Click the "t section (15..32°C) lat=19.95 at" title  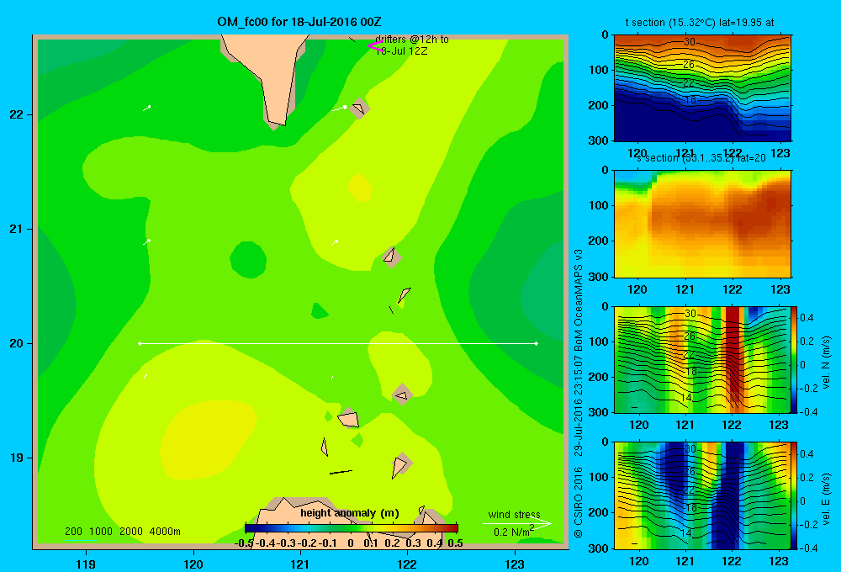pyautogui.click(x=700, y=23)
